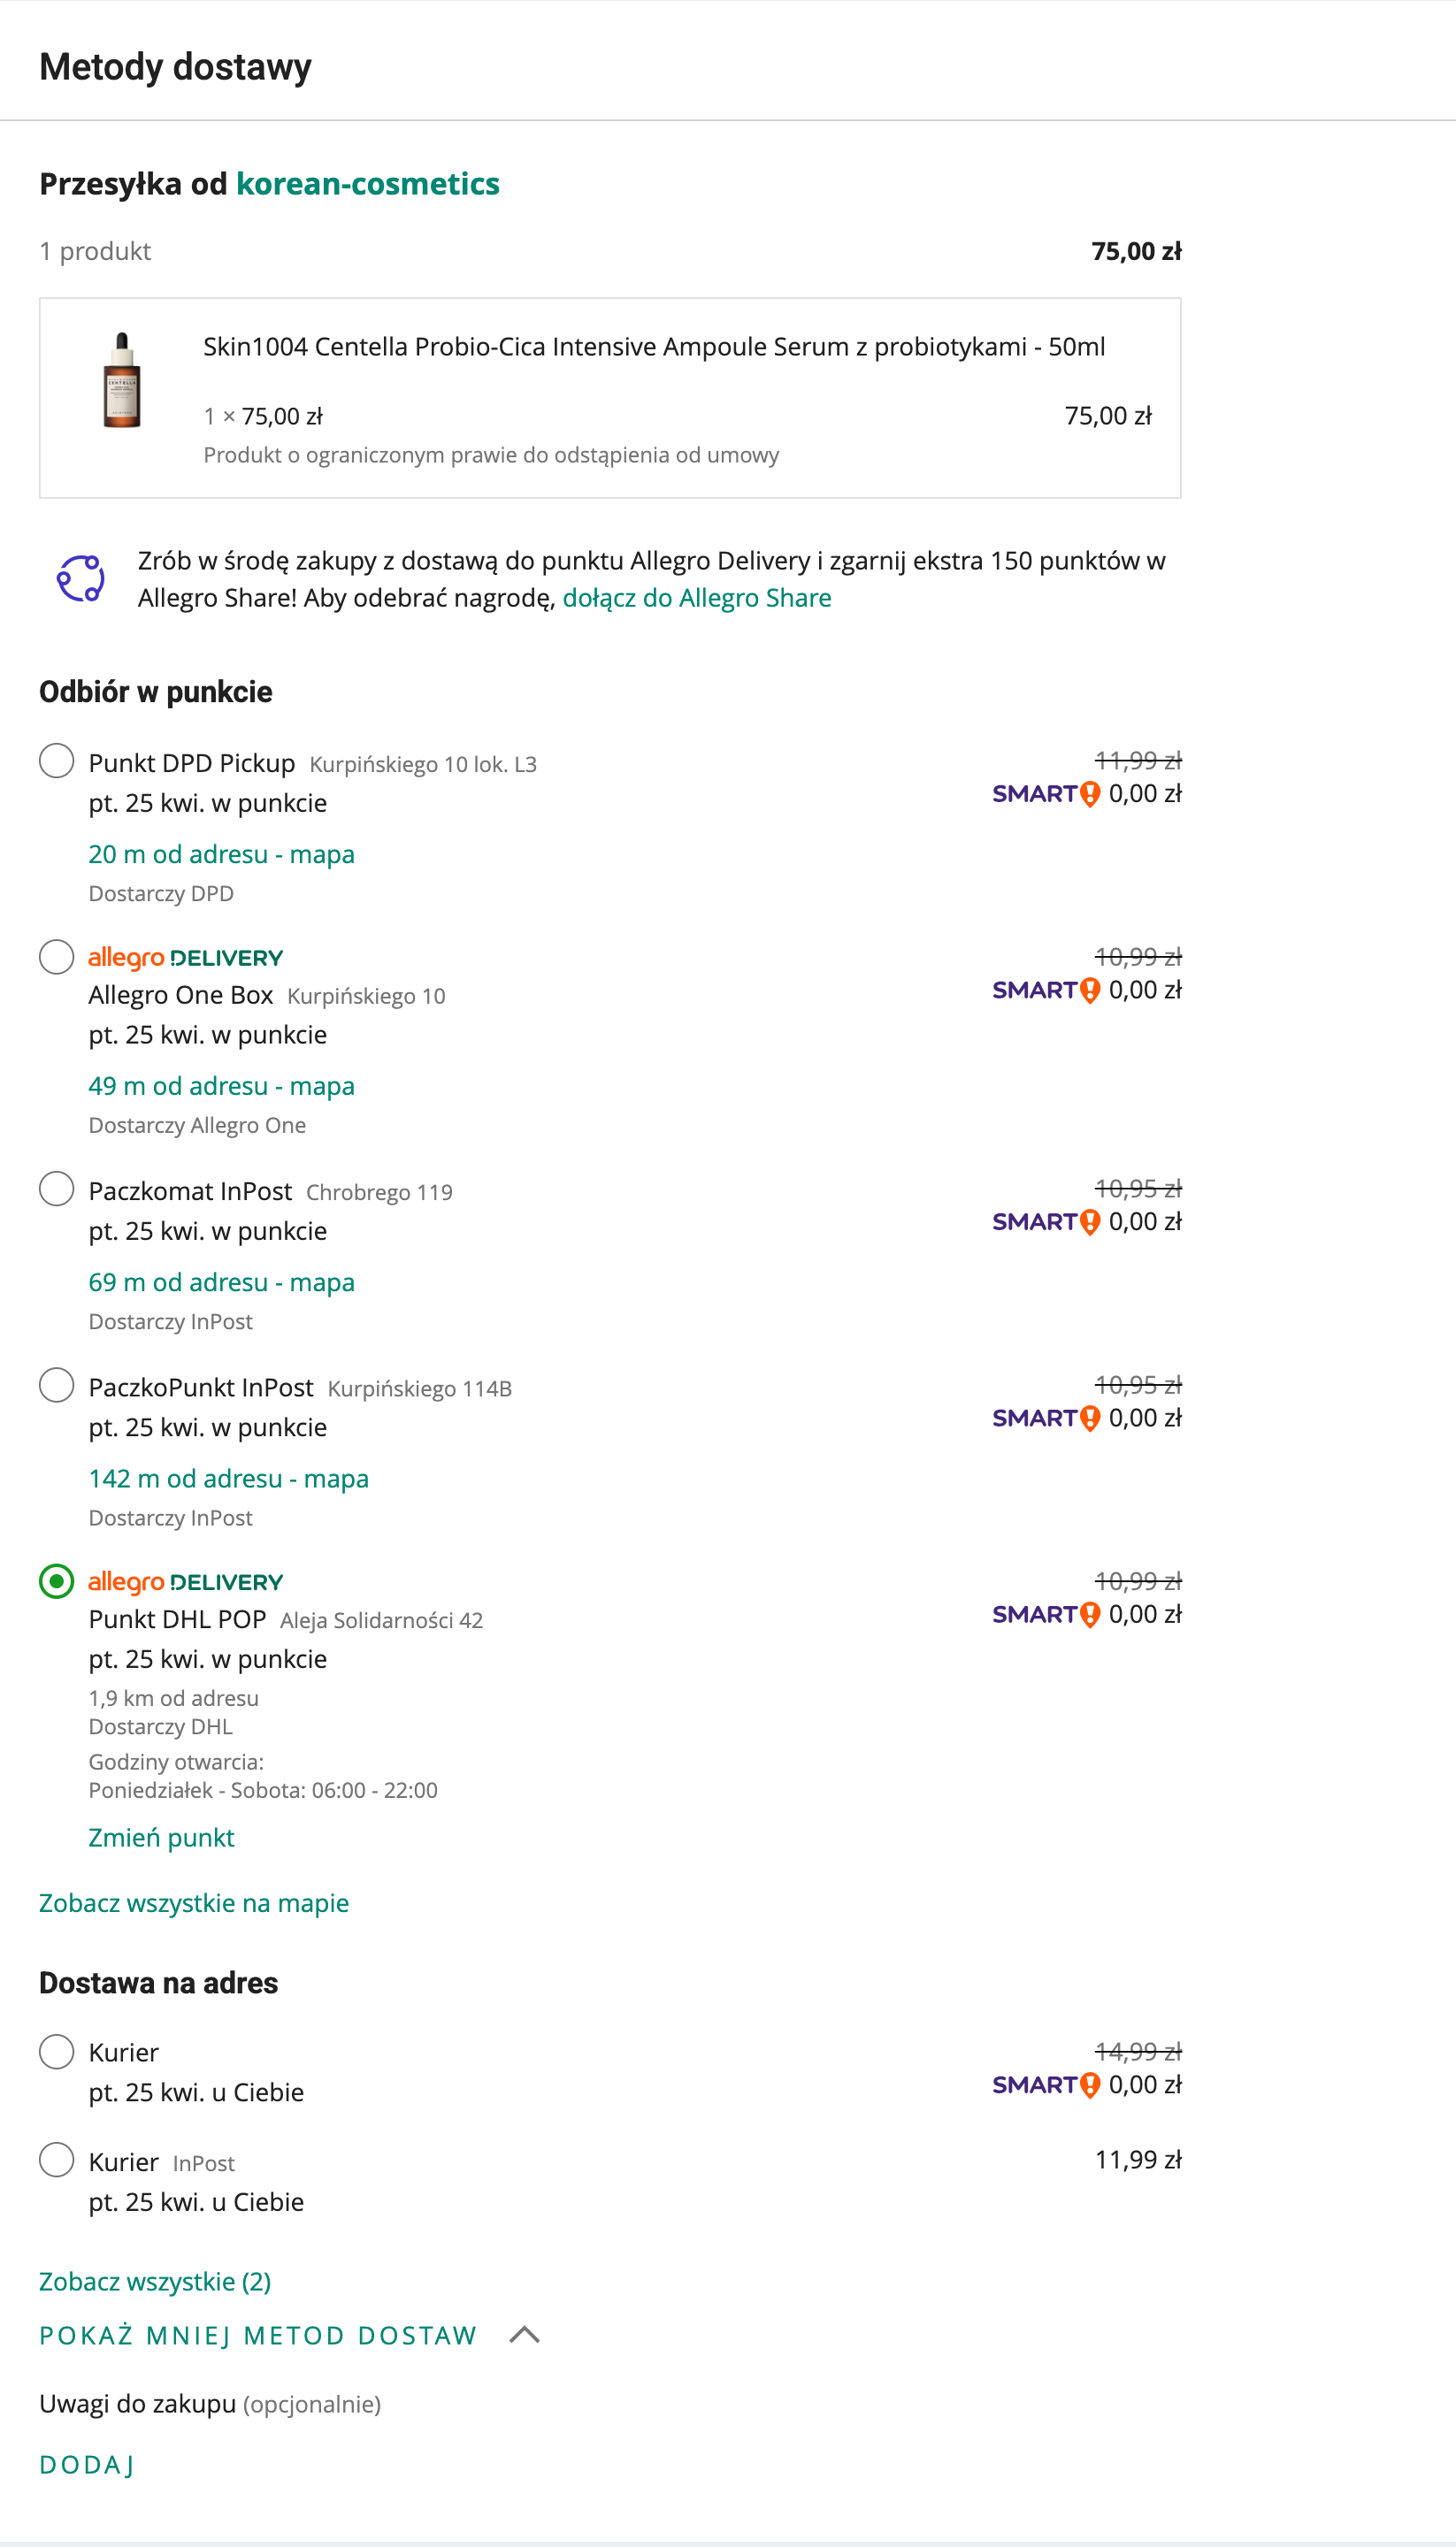1456x2547 pixels.
Task: Click Pokaż mniej metod dostaw
Action: 258,2335
